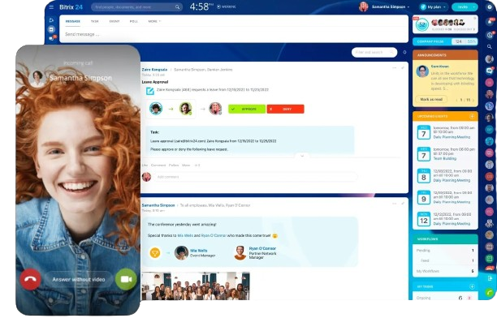Open Ryan O'Connor profile link
This screenshot has width=497, height=331.
[262, 248]
